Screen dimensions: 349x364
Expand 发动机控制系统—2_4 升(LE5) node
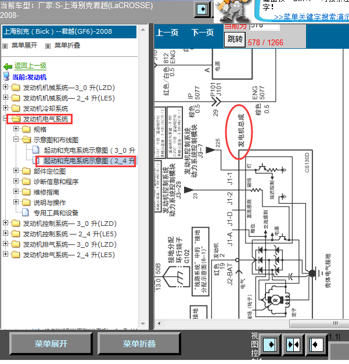(5, 233)
